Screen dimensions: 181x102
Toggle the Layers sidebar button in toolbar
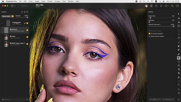click(x=12, y=6)
